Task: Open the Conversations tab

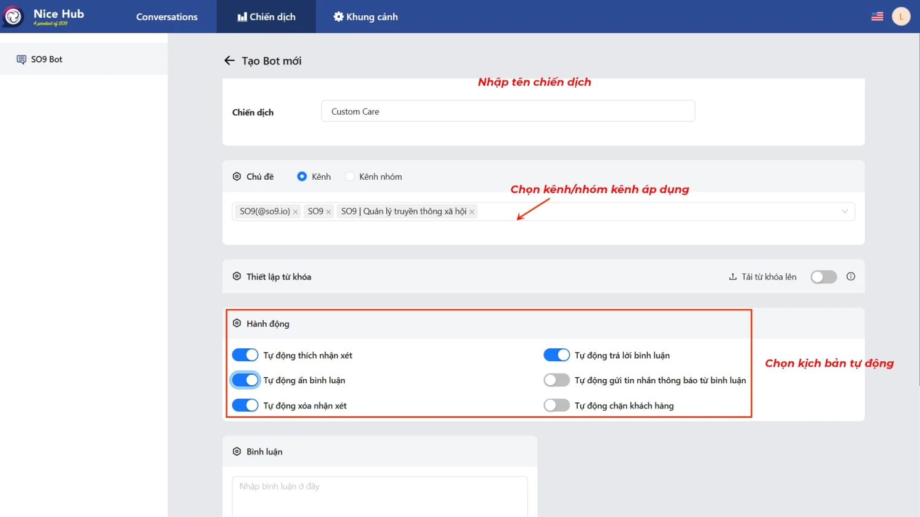Action: [x=167, y=17]
